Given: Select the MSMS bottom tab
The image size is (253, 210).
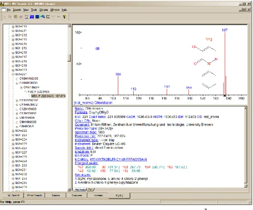Looking at the screenshot, I should (119, 195).
